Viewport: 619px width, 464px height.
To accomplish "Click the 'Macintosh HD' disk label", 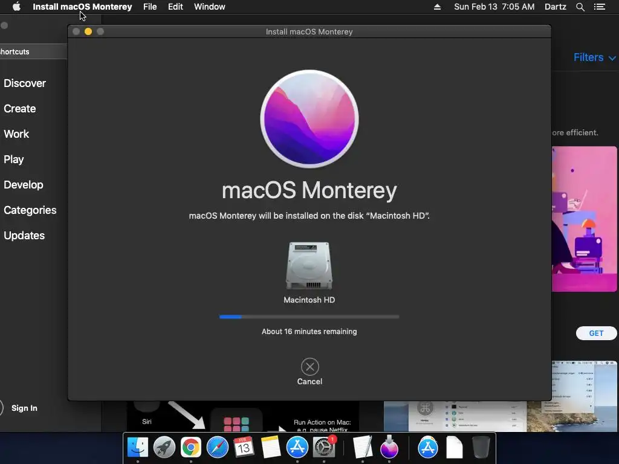I will click(309, 300).
